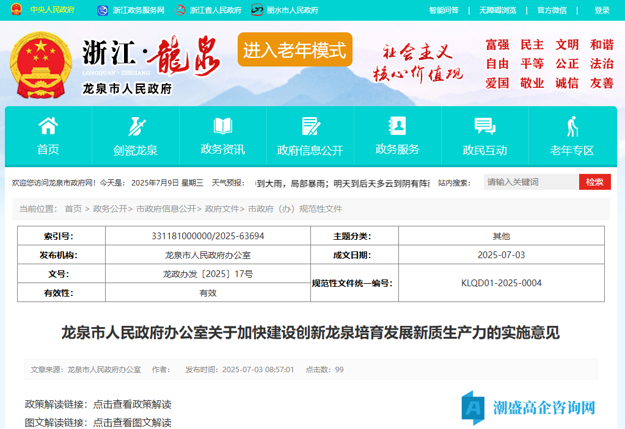Click the 浙江政务服务网 icon in top bar

tap(104, 10)
